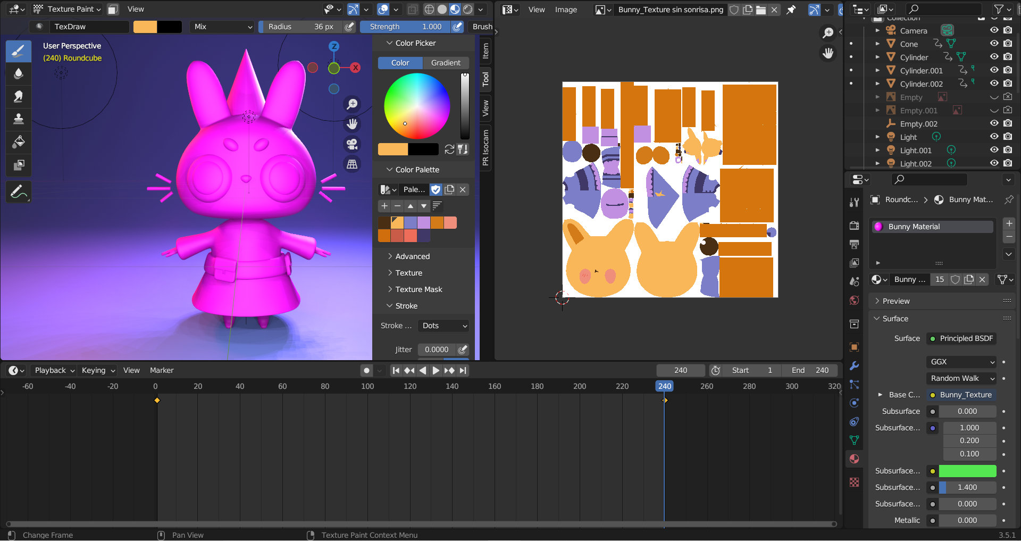
Task: Hide Cone in viewport via eye icon
Action: point(994,44)
